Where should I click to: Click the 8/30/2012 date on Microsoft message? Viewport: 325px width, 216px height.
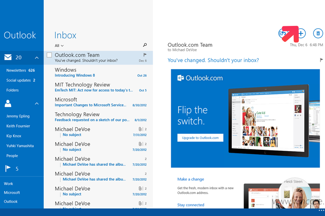pyautogui.click(x=139, y=105)
